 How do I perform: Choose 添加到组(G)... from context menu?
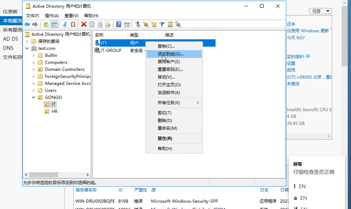(174, 54)
